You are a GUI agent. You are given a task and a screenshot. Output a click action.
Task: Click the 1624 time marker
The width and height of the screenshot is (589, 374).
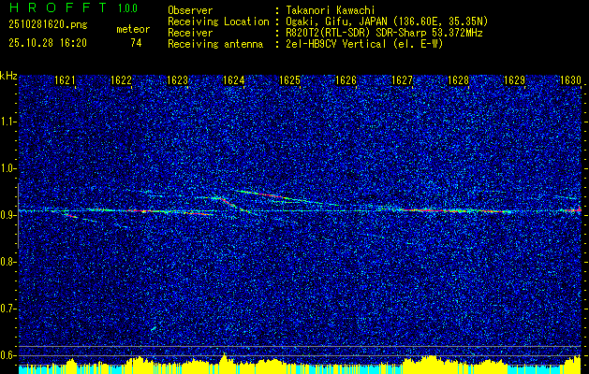(233, 80)
